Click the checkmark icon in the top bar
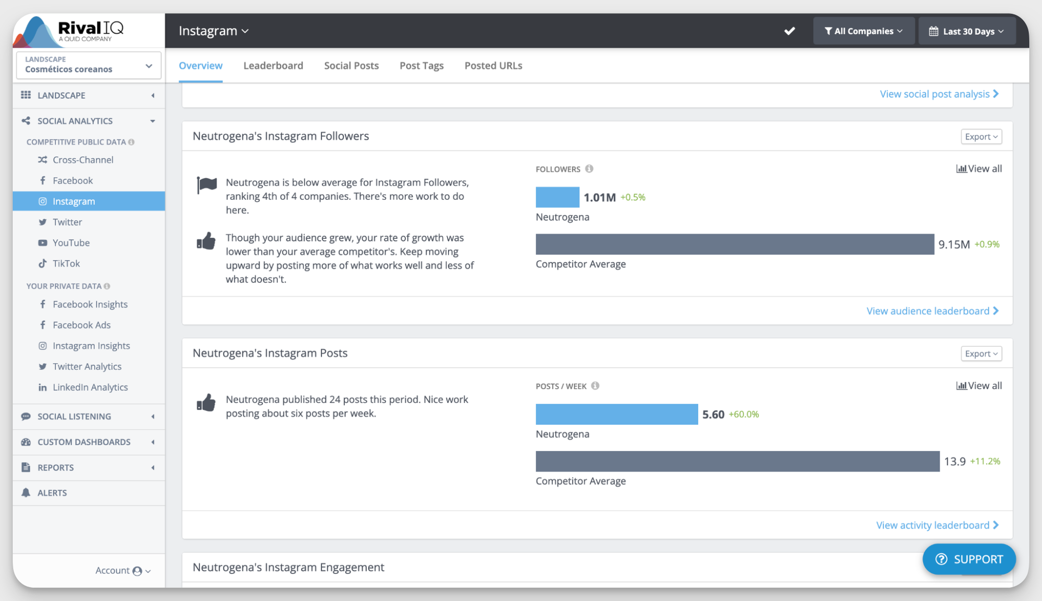This screenshot has width=1042, height=601. click(789, 31)
